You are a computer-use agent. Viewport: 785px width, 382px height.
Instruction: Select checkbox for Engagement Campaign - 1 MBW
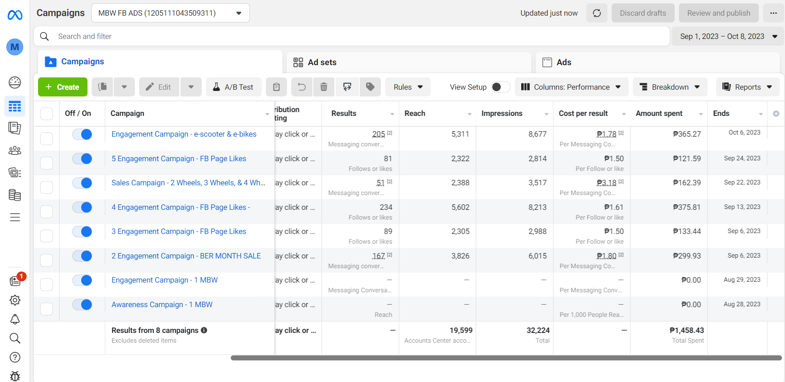46,285
